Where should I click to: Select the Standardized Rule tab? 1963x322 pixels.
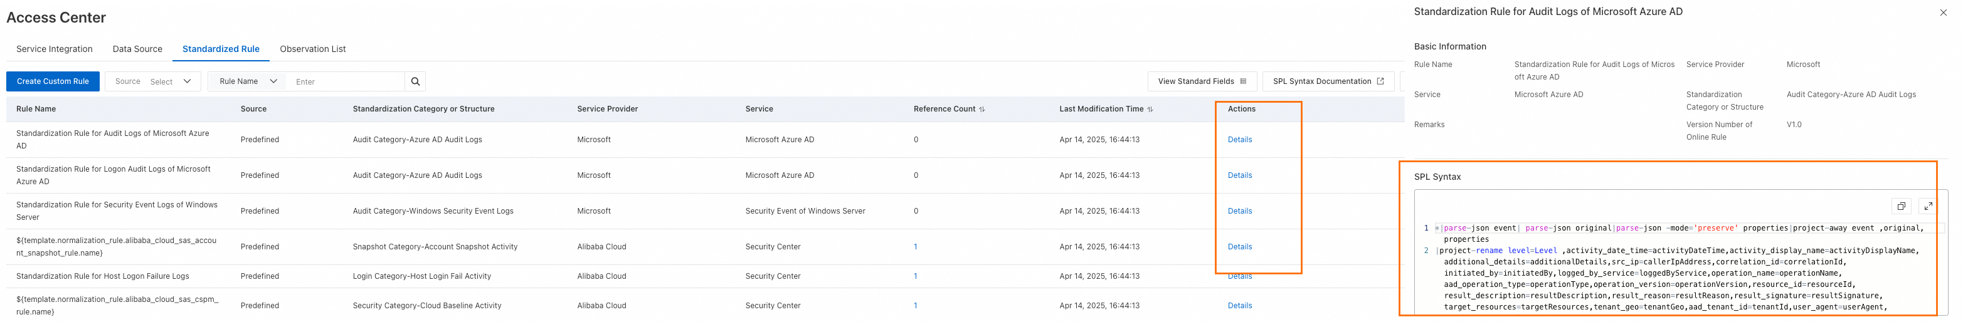coord(221,49)
